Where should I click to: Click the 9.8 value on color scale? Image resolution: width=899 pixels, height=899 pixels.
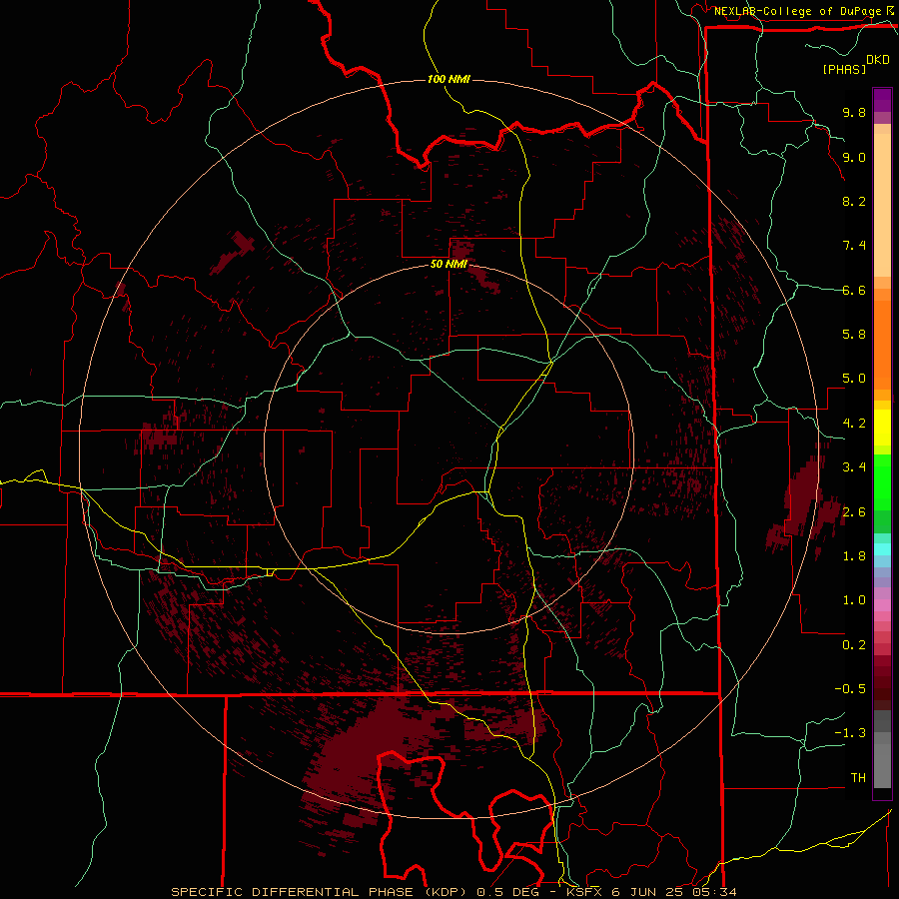854,112
